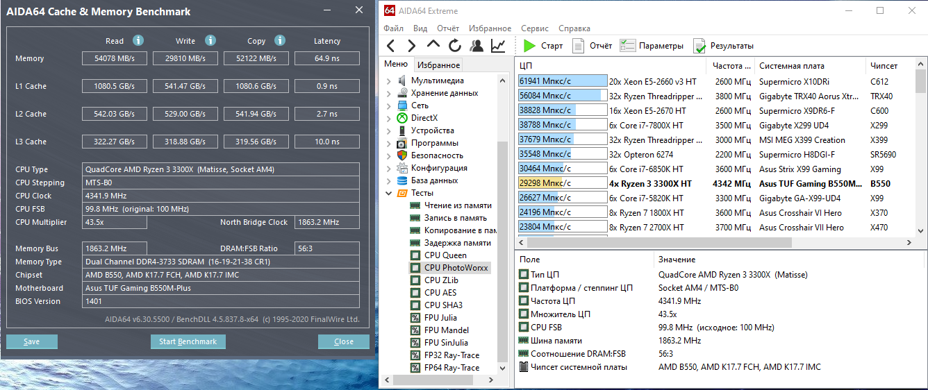928x390 pixels.
Task: Open the graph chart toolbar icon
Action: tap(498, 46)
